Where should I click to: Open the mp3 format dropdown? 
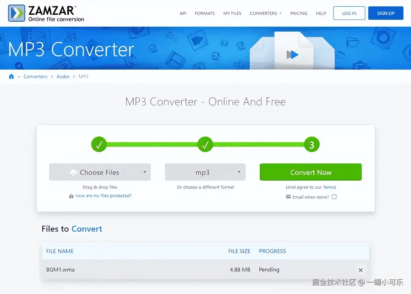click(x=205, y=172)
